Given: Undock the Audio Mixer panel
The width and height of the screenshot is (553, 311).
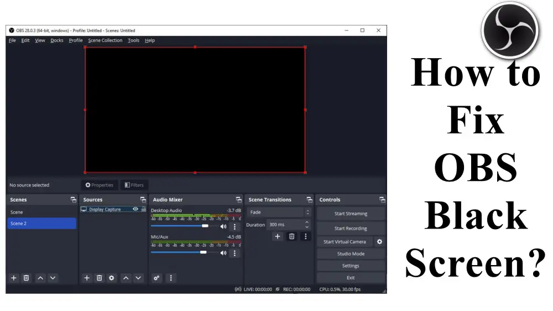Looking at the screenshot, I should pos(239,200).
